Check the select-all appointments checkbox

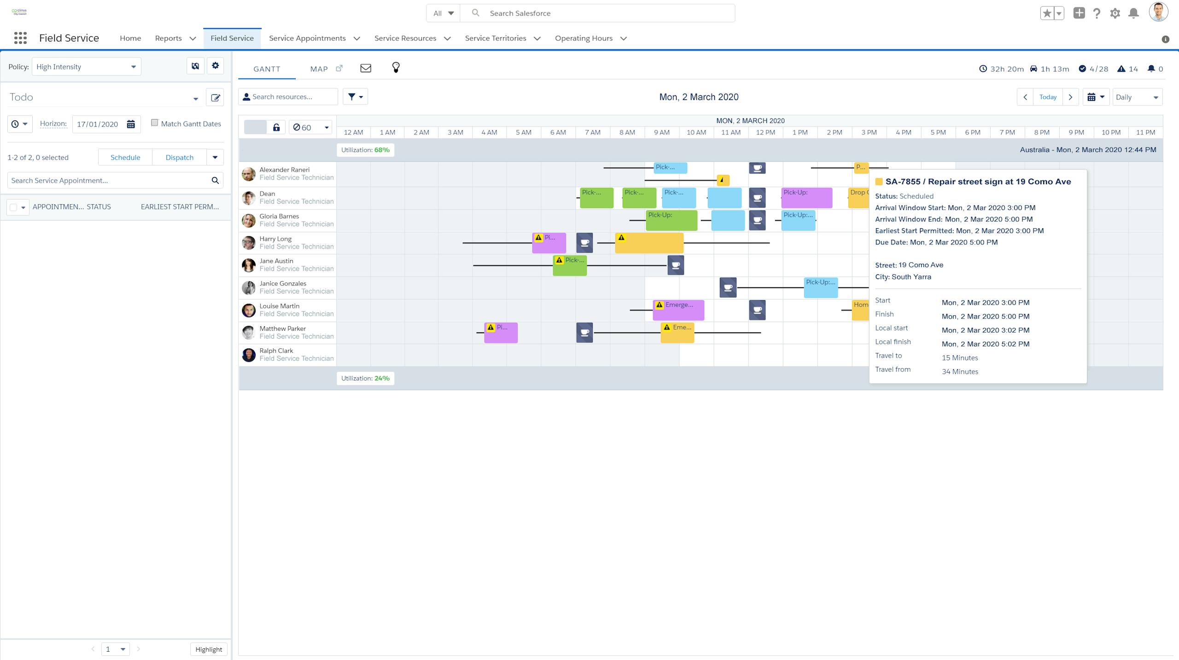13,207
